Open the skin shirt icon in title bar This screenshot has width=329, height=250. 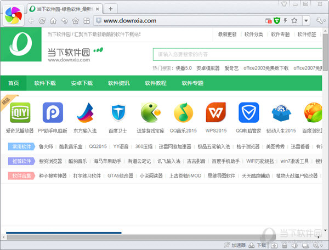284,4
